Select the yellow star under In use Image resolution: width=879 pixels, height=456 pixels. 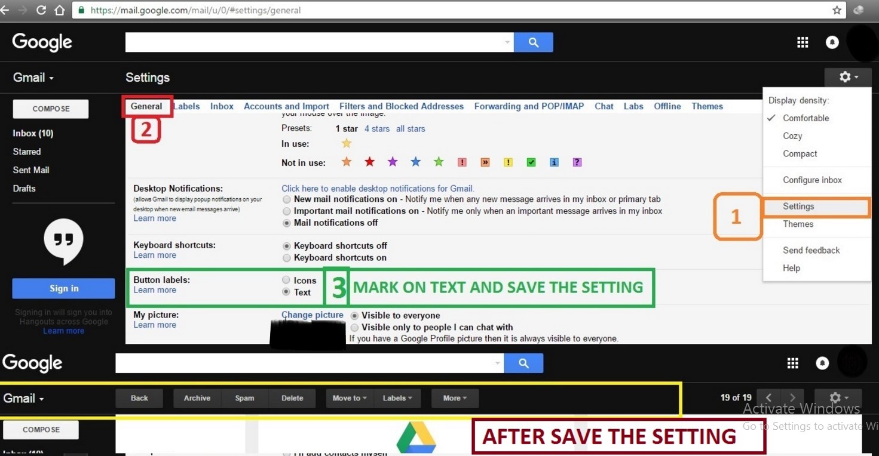[347, 143]
